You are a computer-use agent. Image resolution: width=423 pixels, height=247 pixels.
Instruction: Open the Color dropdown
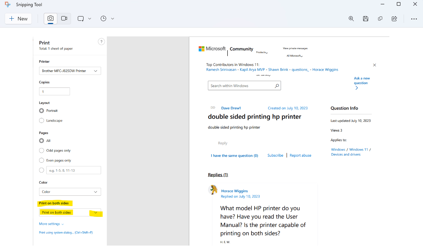(70, 192)
